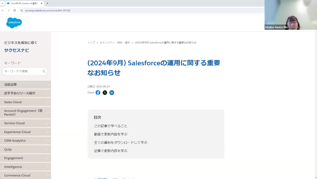Click the 目次 heading

click(x=97, y=118)
